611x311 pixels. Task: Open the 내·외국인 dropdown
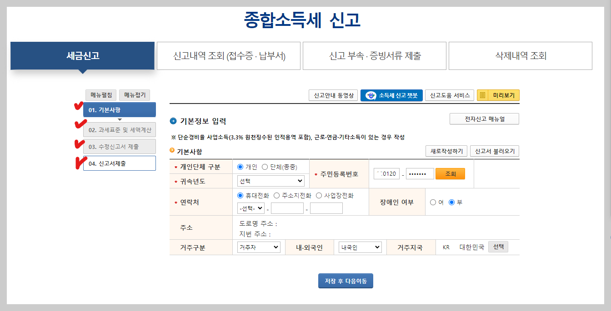click(x=360, y=247)
